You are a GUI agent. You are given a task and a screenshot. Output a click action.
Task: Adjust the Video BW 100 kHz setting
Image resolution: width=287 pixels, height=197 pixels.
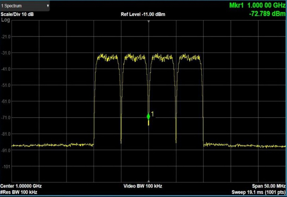pos(143,186)
